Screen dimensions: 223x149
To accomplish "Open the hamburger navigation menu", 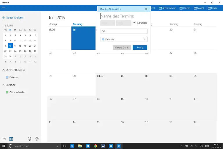I will tap(3, 8).
